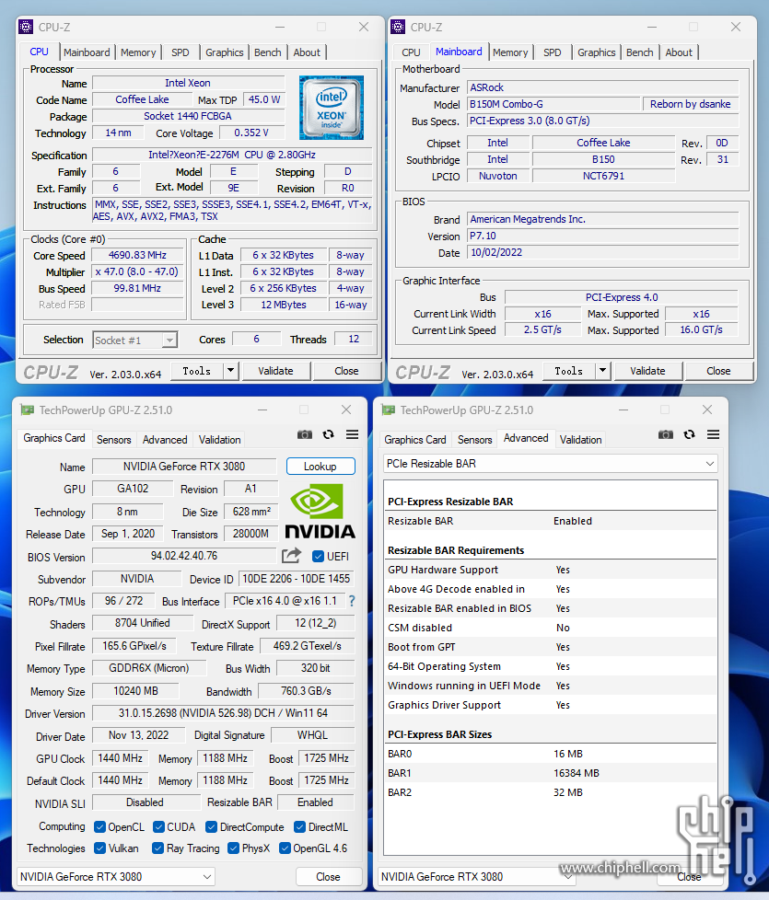Viewport: 769px width, 900px height.
Task: Click CSM disabled row
Action: [550, 628]
